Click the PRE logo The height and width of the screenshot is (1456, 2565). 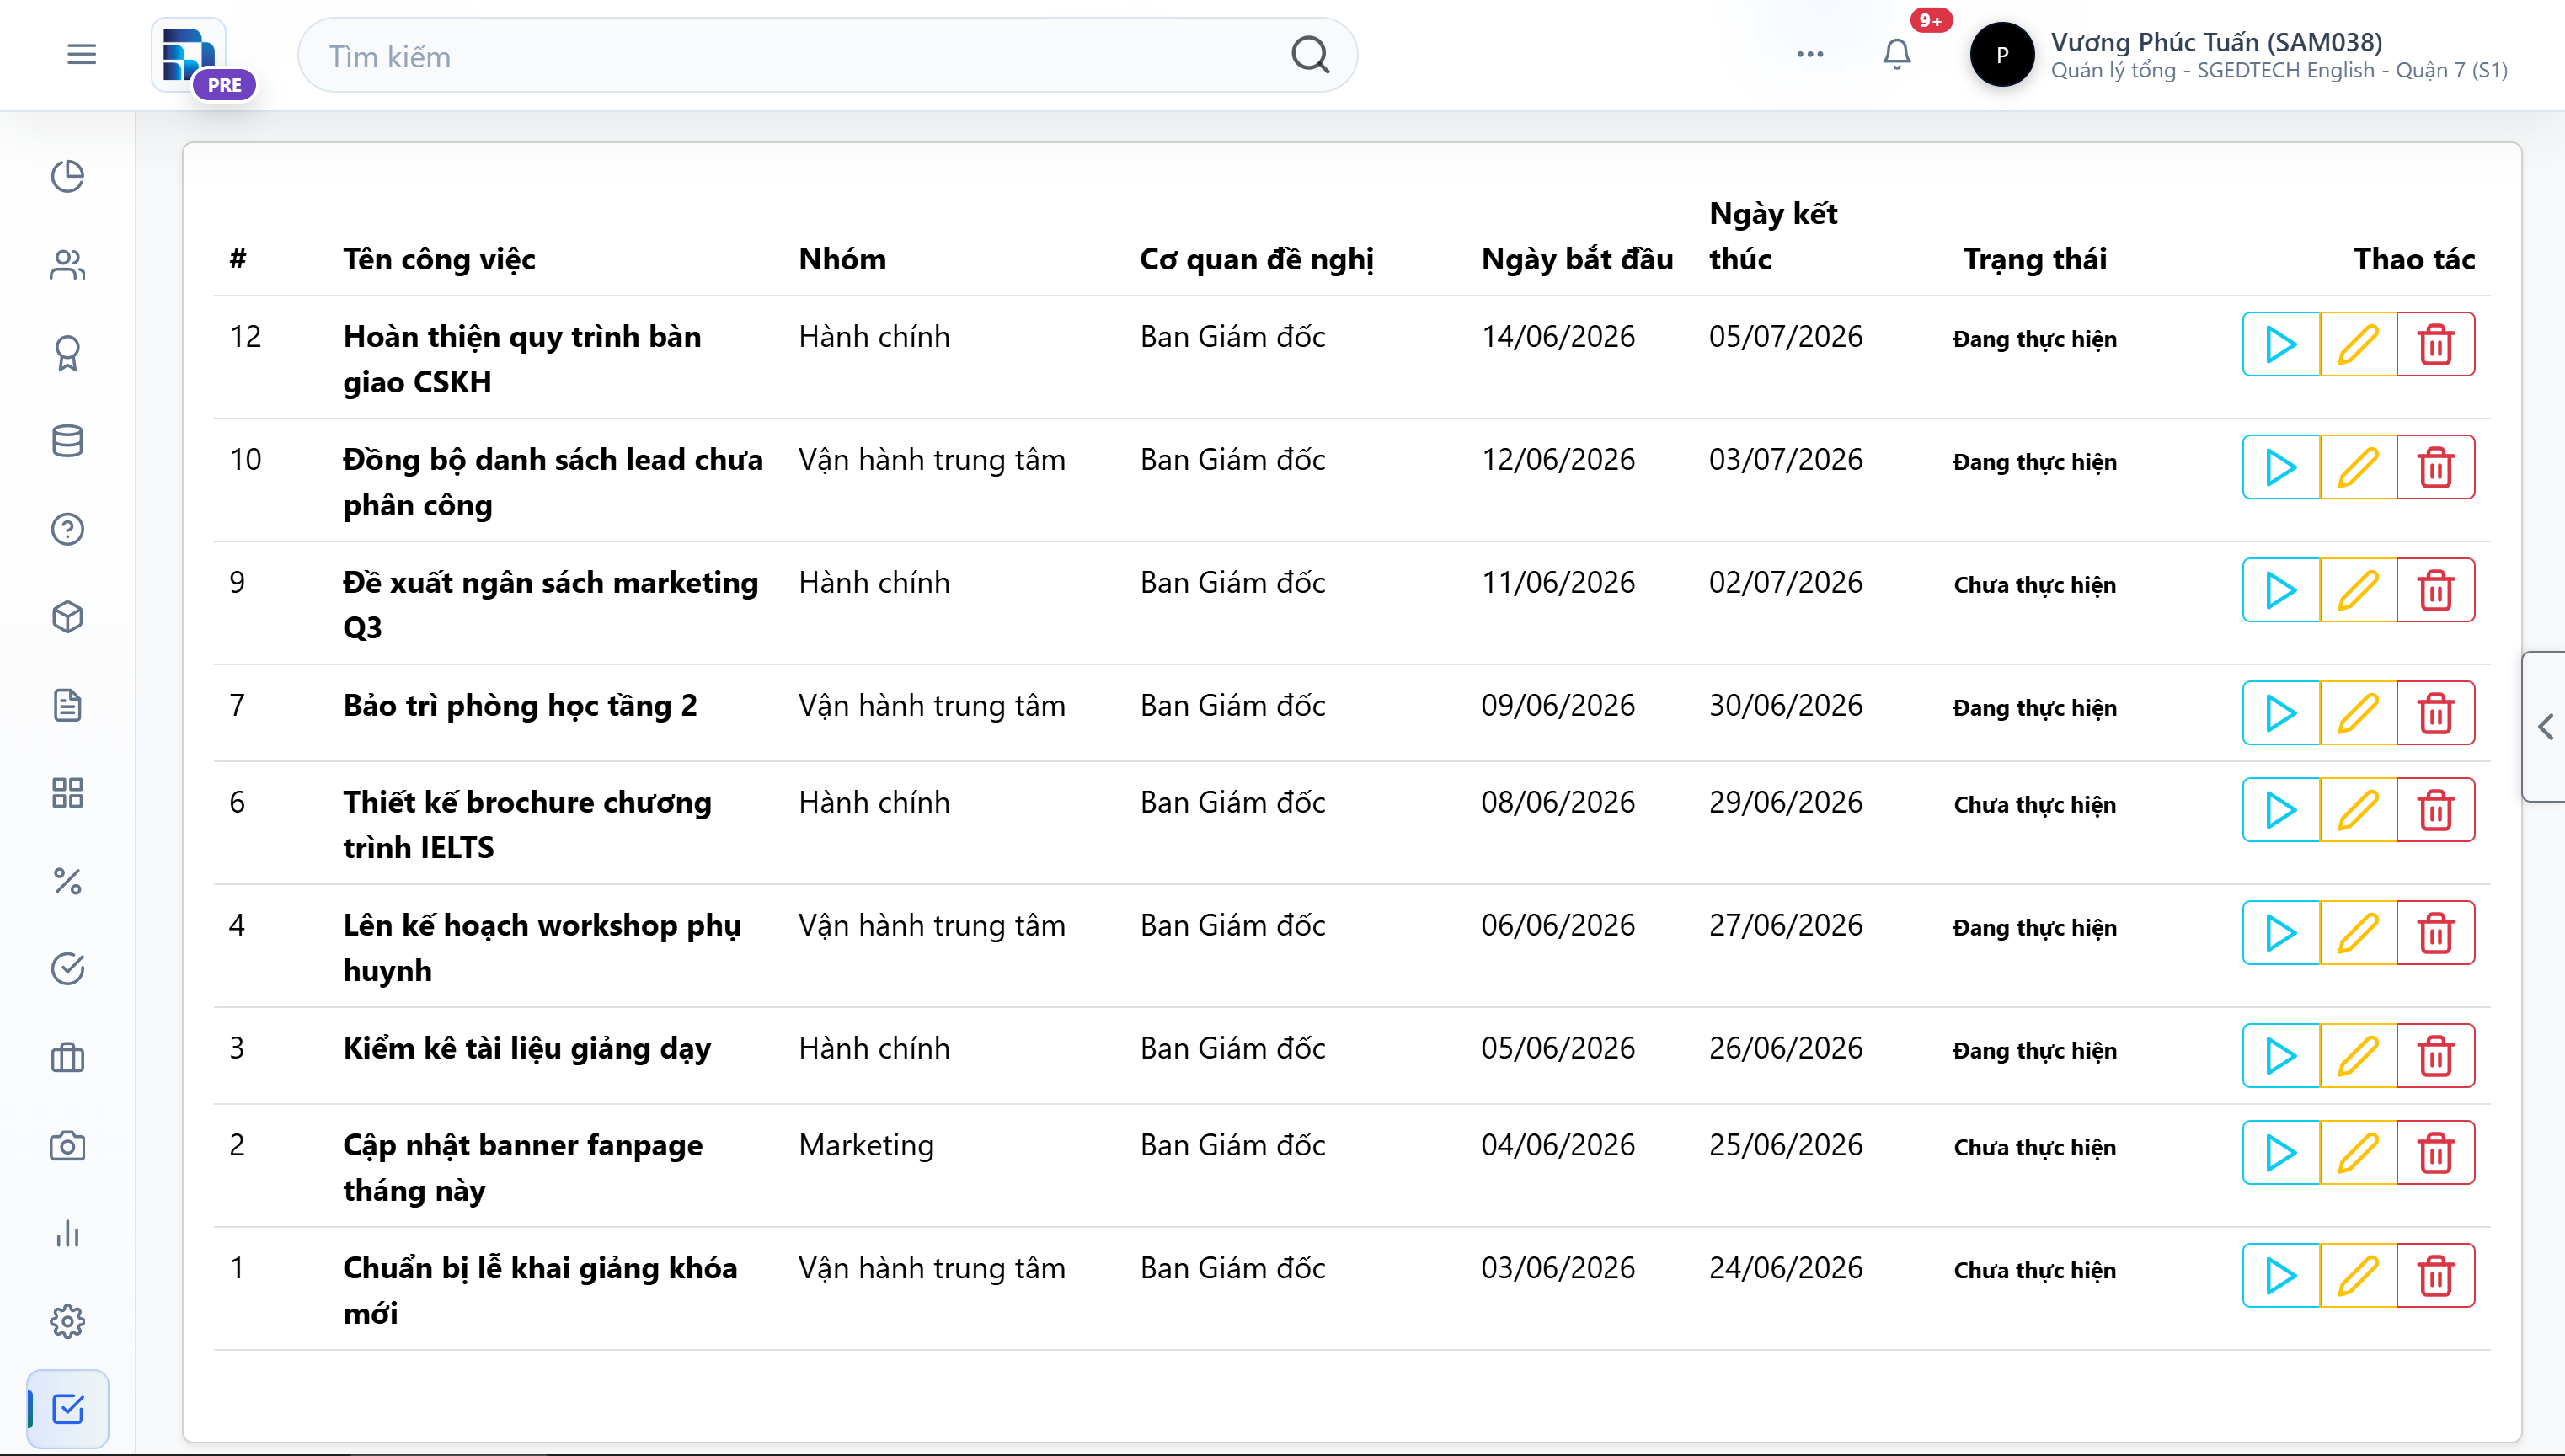(x=203, y=58)
